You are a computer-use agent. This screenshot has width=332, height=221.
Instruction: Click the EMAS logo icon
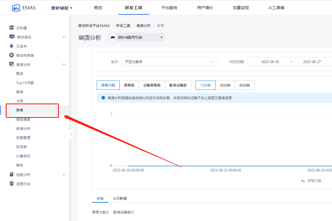point(16,8)
